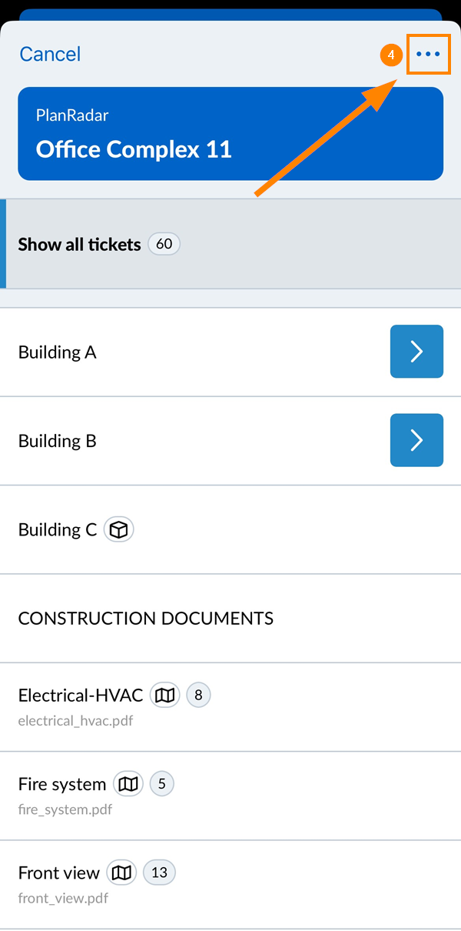Select the CONSTRUCTION DOCUMENTS section header
This screenshot has width=461, height=931.
[x=146, y=618]
